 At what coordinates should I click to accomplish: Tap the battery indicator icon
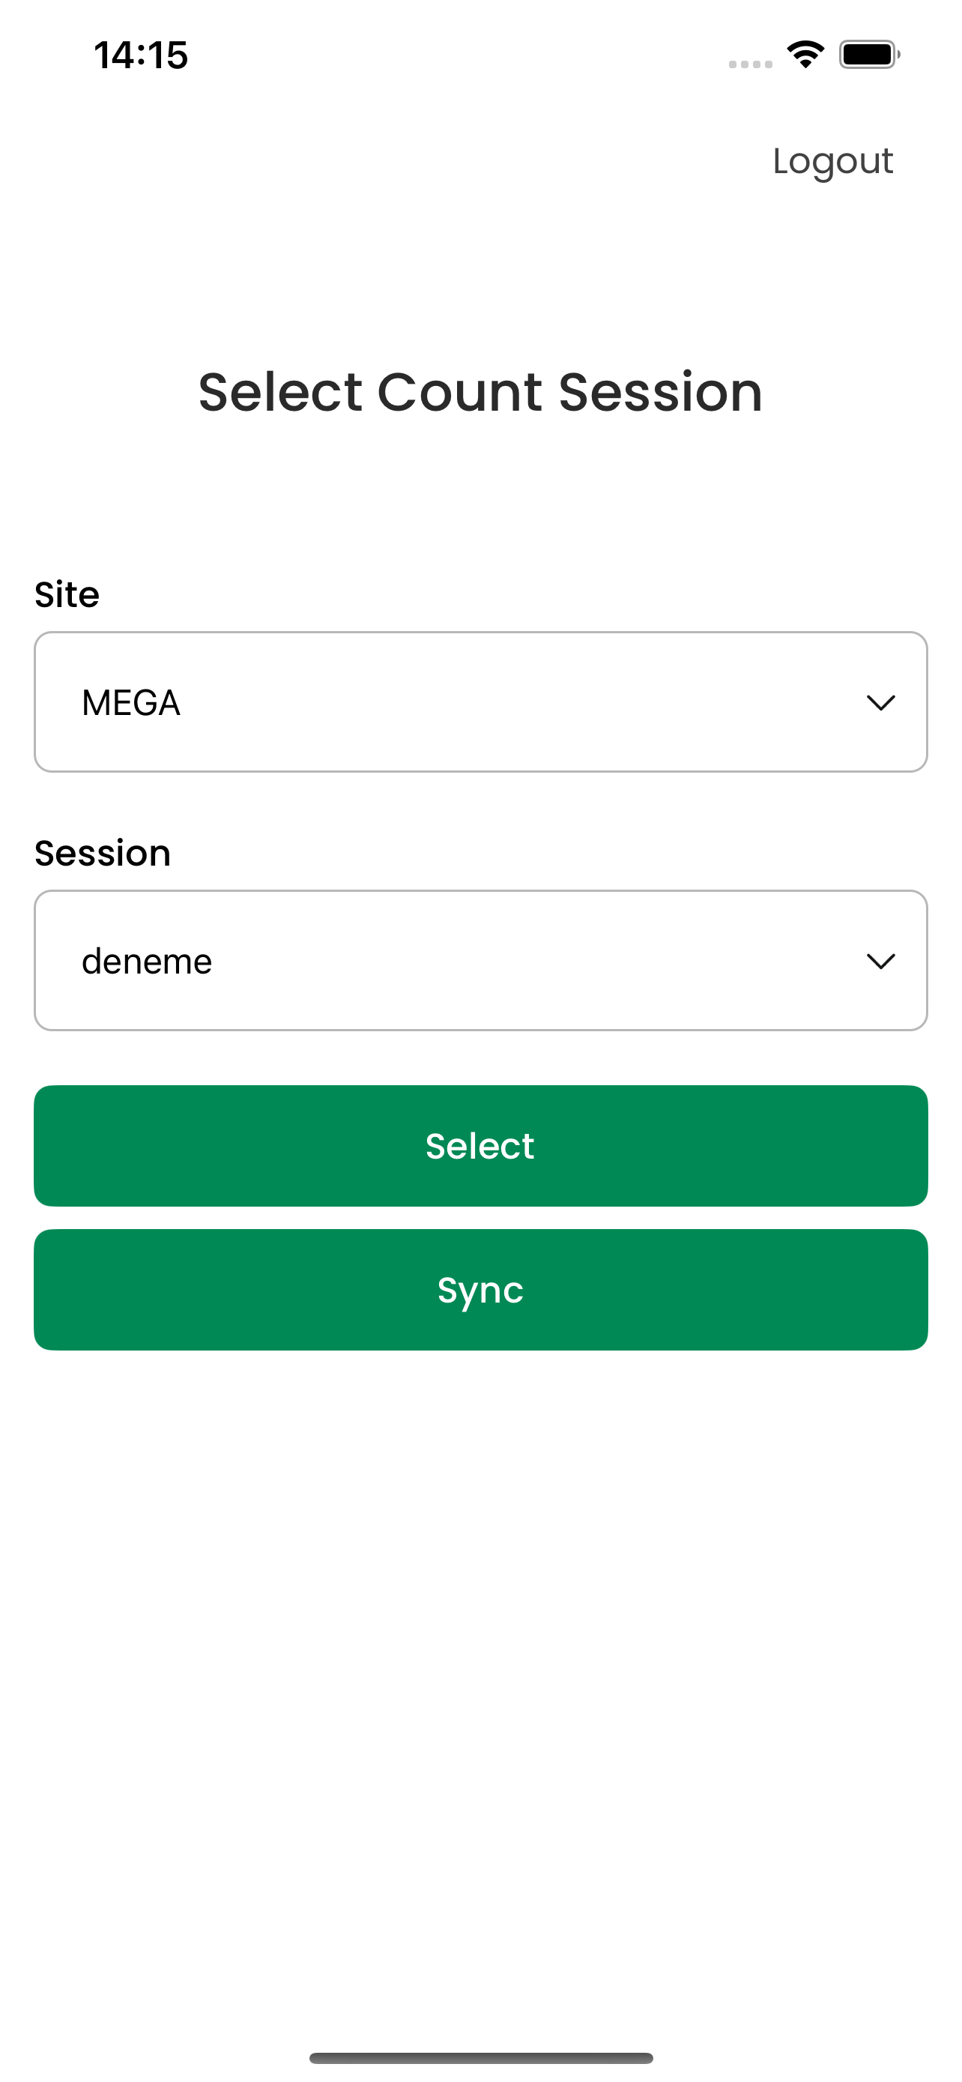(869, 55)
